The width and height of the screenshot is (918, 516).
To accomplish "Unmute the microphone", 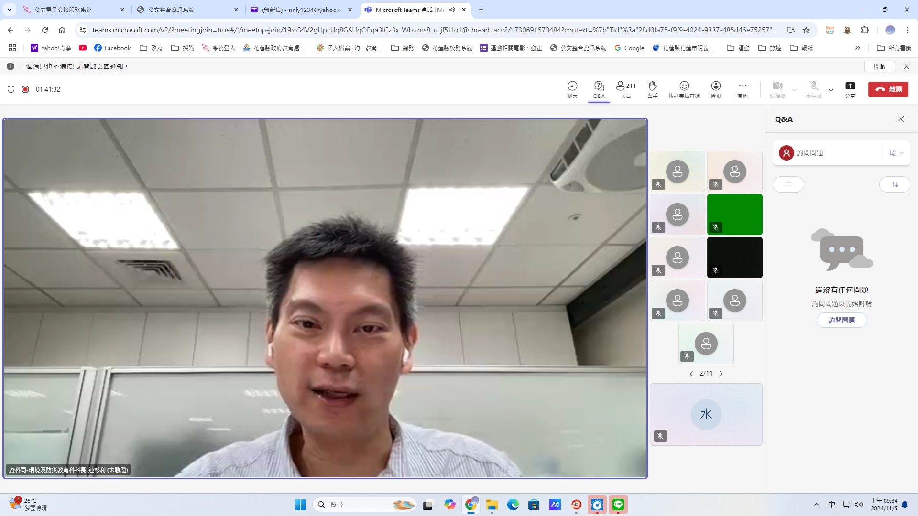I will tap(813, 89).
